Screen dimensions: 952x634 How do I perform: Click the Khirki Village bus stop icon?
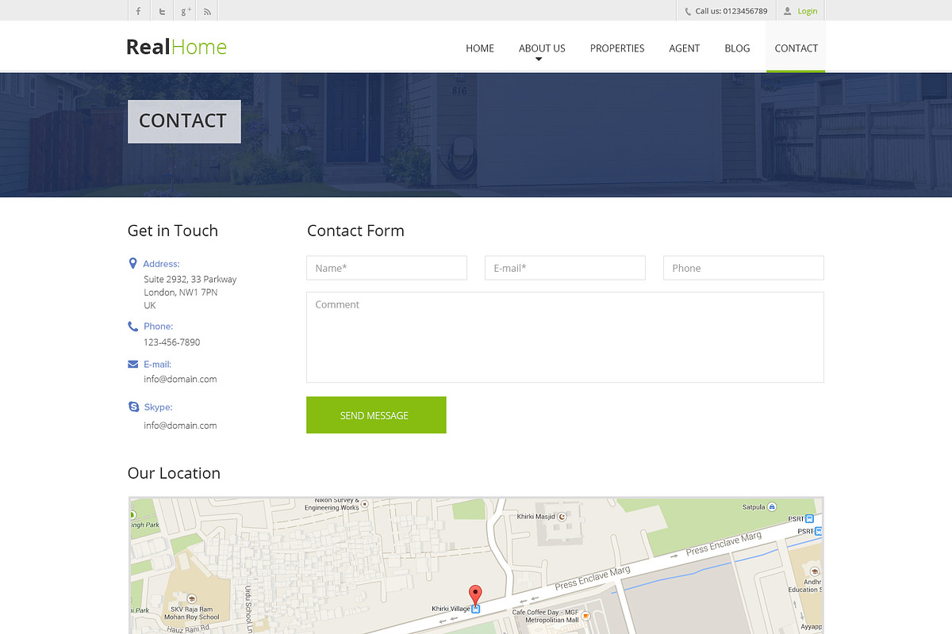click(x=476, y=609)
